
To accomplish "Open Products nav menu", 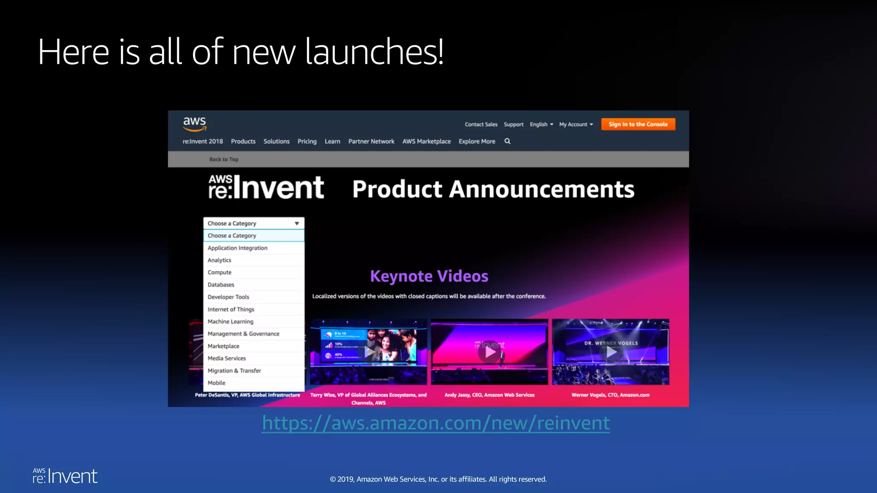I will pos(243,141).
